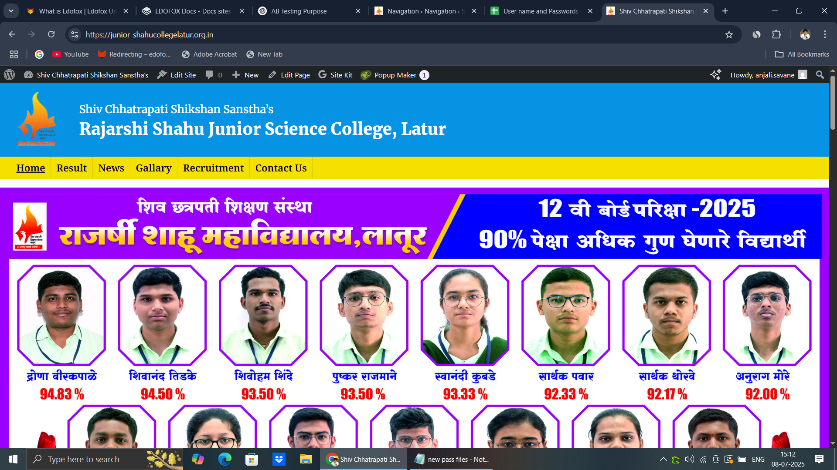Bookmark this page with the star icon

pyautogui.click(x=729, y=34)
